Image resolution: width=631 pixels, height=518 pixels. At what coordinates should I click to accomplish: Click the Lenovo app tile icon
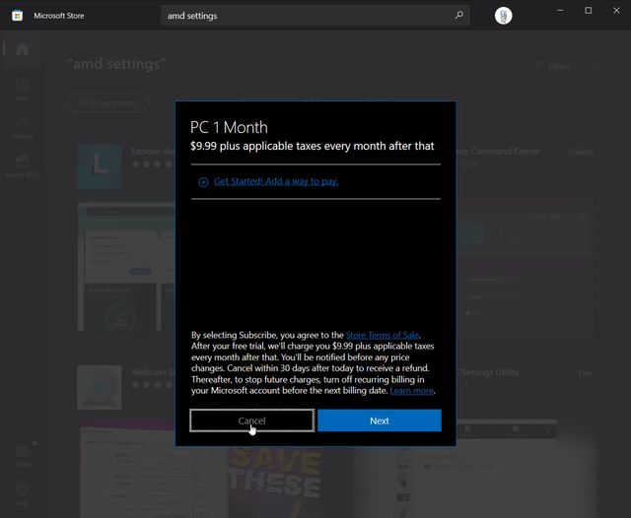100,166
